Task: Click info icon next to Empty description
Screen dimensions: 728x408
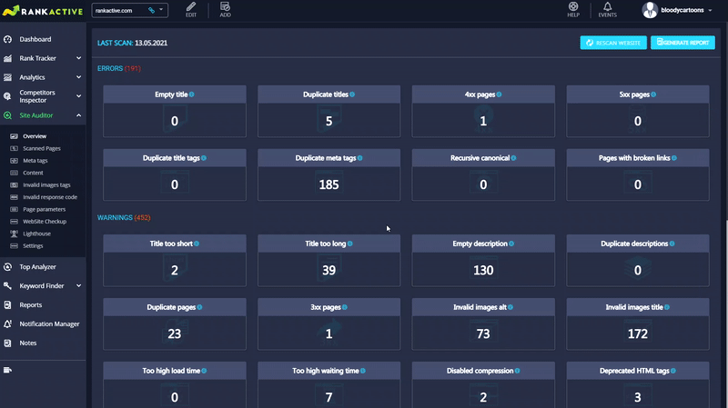Action: click(511, 244)
